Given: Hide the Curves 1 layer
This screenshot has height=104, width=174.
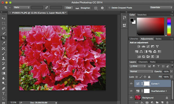Looking at the screenshot, I should 131,83.
